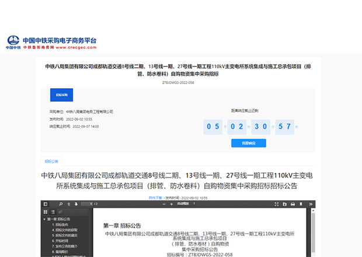Viewport: 362px width, 257px height.
Task: Select outline item 8. 最高限价
Action: point(60,252)
